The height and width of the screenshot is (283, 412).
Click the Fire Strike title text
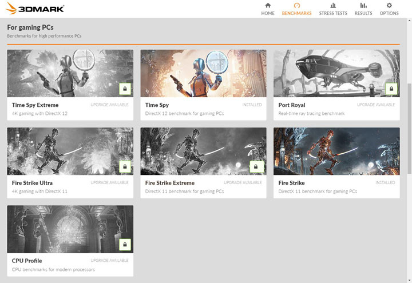[291, 183]
